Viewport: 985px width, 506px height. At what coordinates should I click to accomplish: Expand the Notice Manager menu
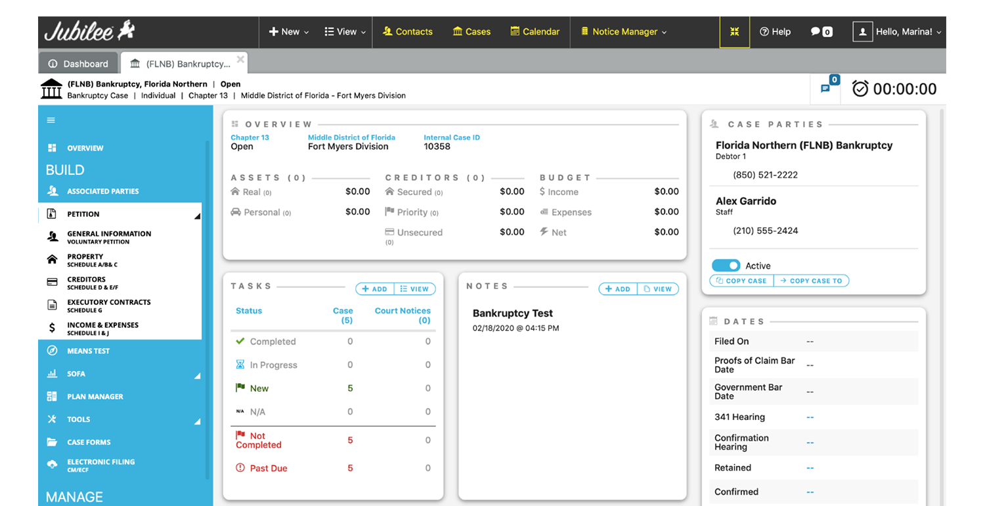(x=624, y=32)
